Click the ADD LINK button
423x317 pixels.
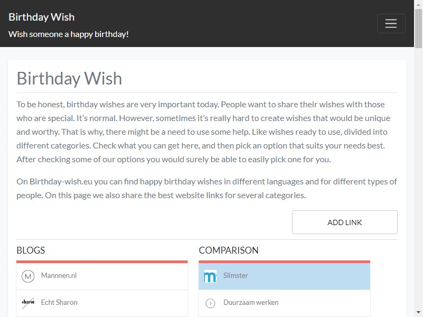point(345,222)
